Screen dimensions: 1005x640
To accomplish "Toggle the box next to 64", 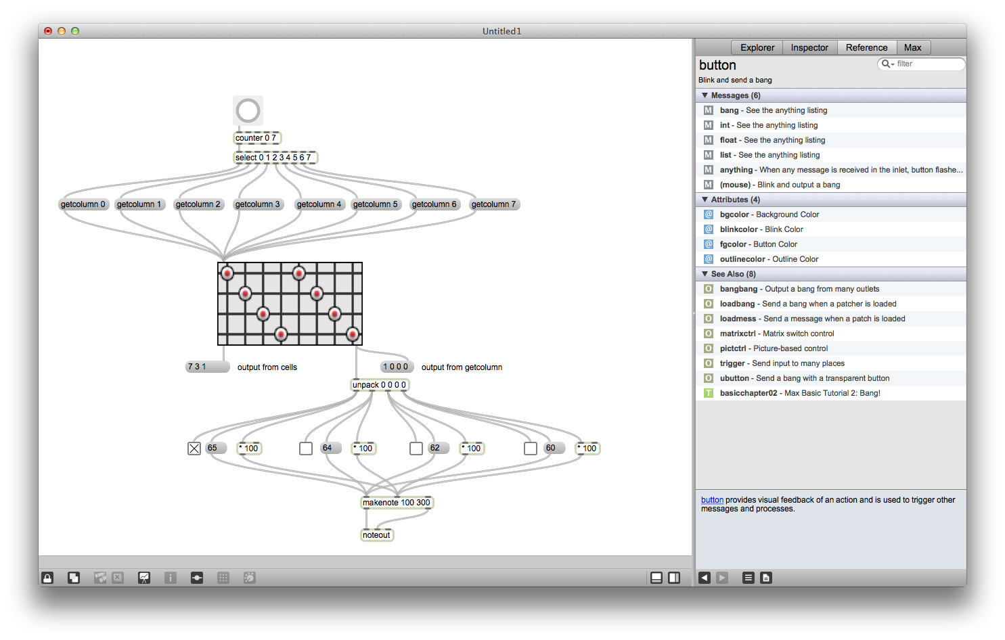I will 306,449.
